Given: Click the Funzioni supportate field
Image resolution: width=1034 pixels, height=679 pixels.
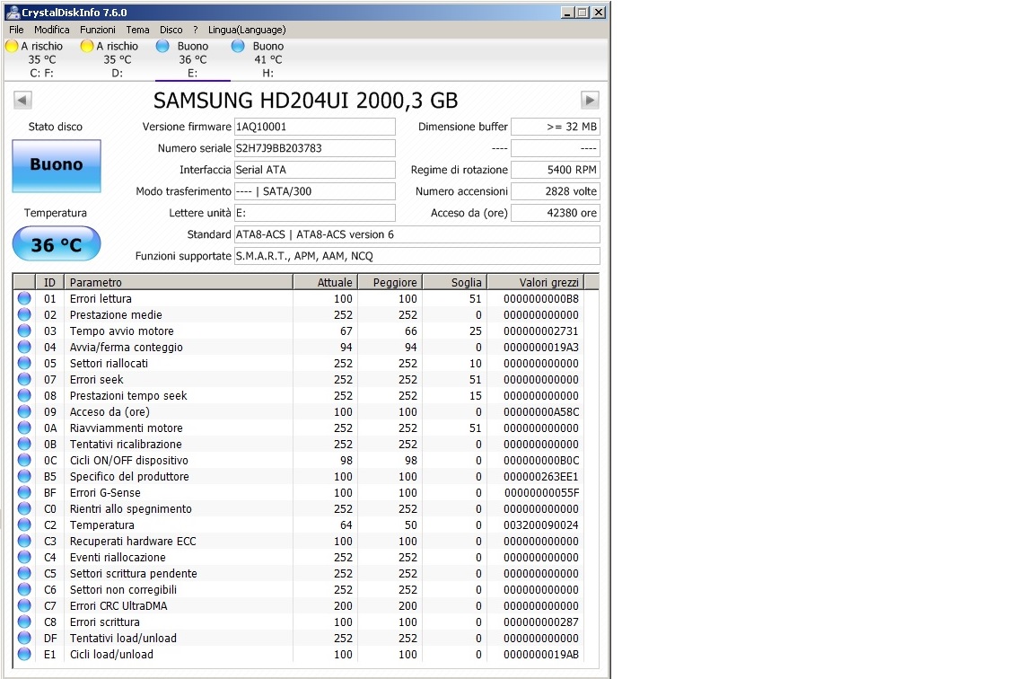Looking at the screenshot, I should (x=416, y=256).
